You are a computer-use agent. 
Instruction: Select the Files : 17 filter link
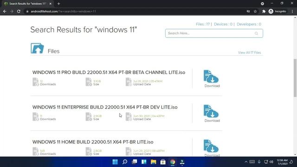click(x=203, y=24)
